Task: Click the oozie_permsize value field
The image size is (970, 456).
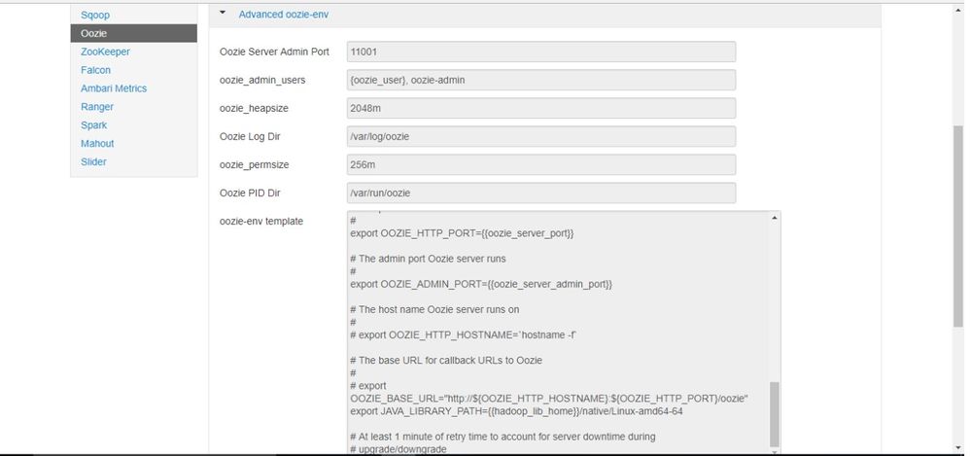Action: (540, 164)
